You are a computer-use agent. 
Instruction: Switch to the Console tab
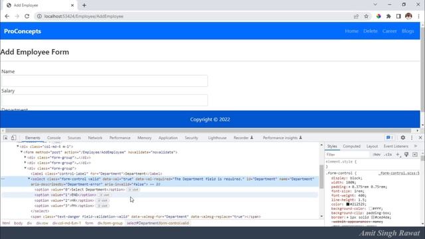tap(54, 137)
